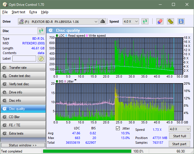Click the drive icon in Drive selector
The height and width of the screenshot is (154, 194).
(x=21, y=21)
